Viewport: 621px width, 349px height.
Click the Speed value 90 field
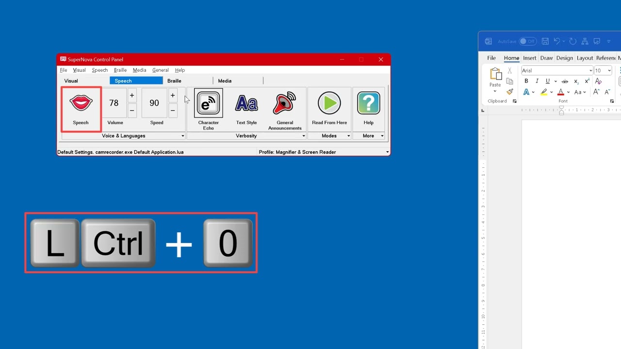[154, 103]
